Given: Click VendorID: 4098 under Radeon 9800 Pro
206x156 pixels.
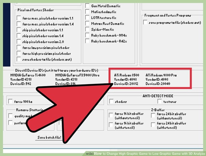Looking at the screenshot, I should [157, 79].
